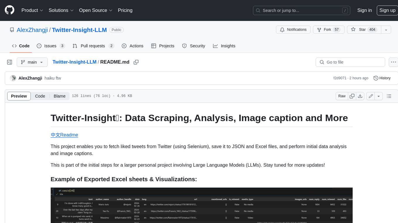
Task: Switch to the Insights tab
Action: pos(224,46)
